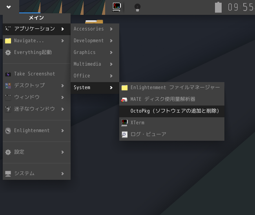
Task: Expand the Development submenu arrow
Action: pyautogui.click(x=111, y=41)
